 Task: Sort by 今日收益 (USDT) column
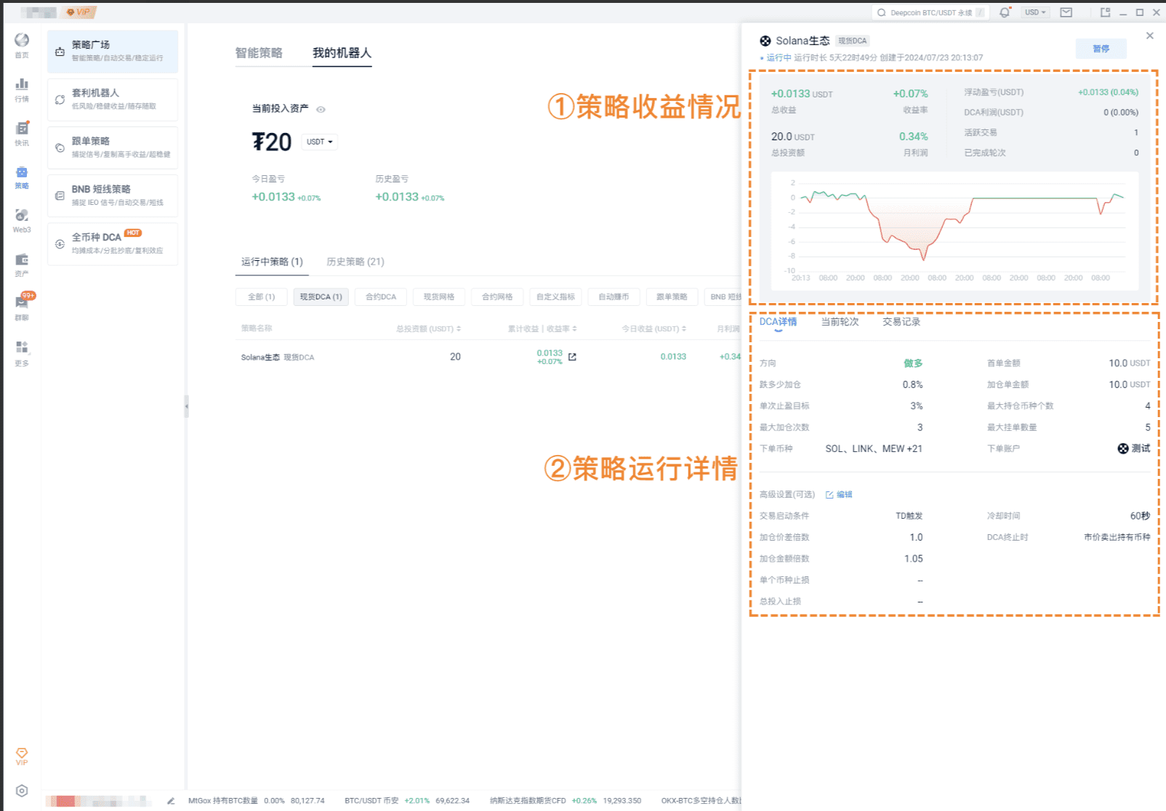coord(654,329)
